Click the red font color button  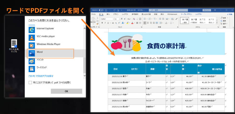point(132,23)
